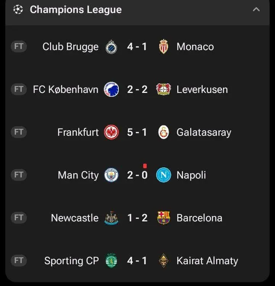
Task: Collapse the Champions League section chevron
Action: (256, 10)
